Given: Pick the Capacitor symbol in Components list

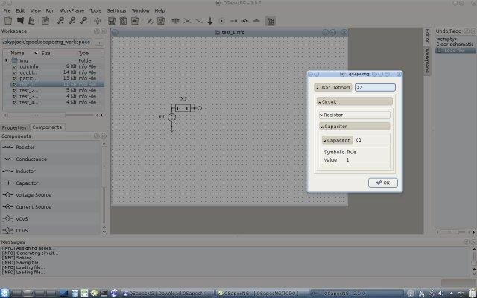Looking at the screenshot, I should (x=8, y=183).
